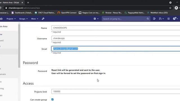Open the WebMail Inbox bookmark
Image resolution: width=180 pixels, height=101 pixels.
pyautogui.click(x=157, y=13)
